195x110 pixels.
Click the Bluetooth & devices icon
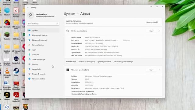[x=29, y=35]
